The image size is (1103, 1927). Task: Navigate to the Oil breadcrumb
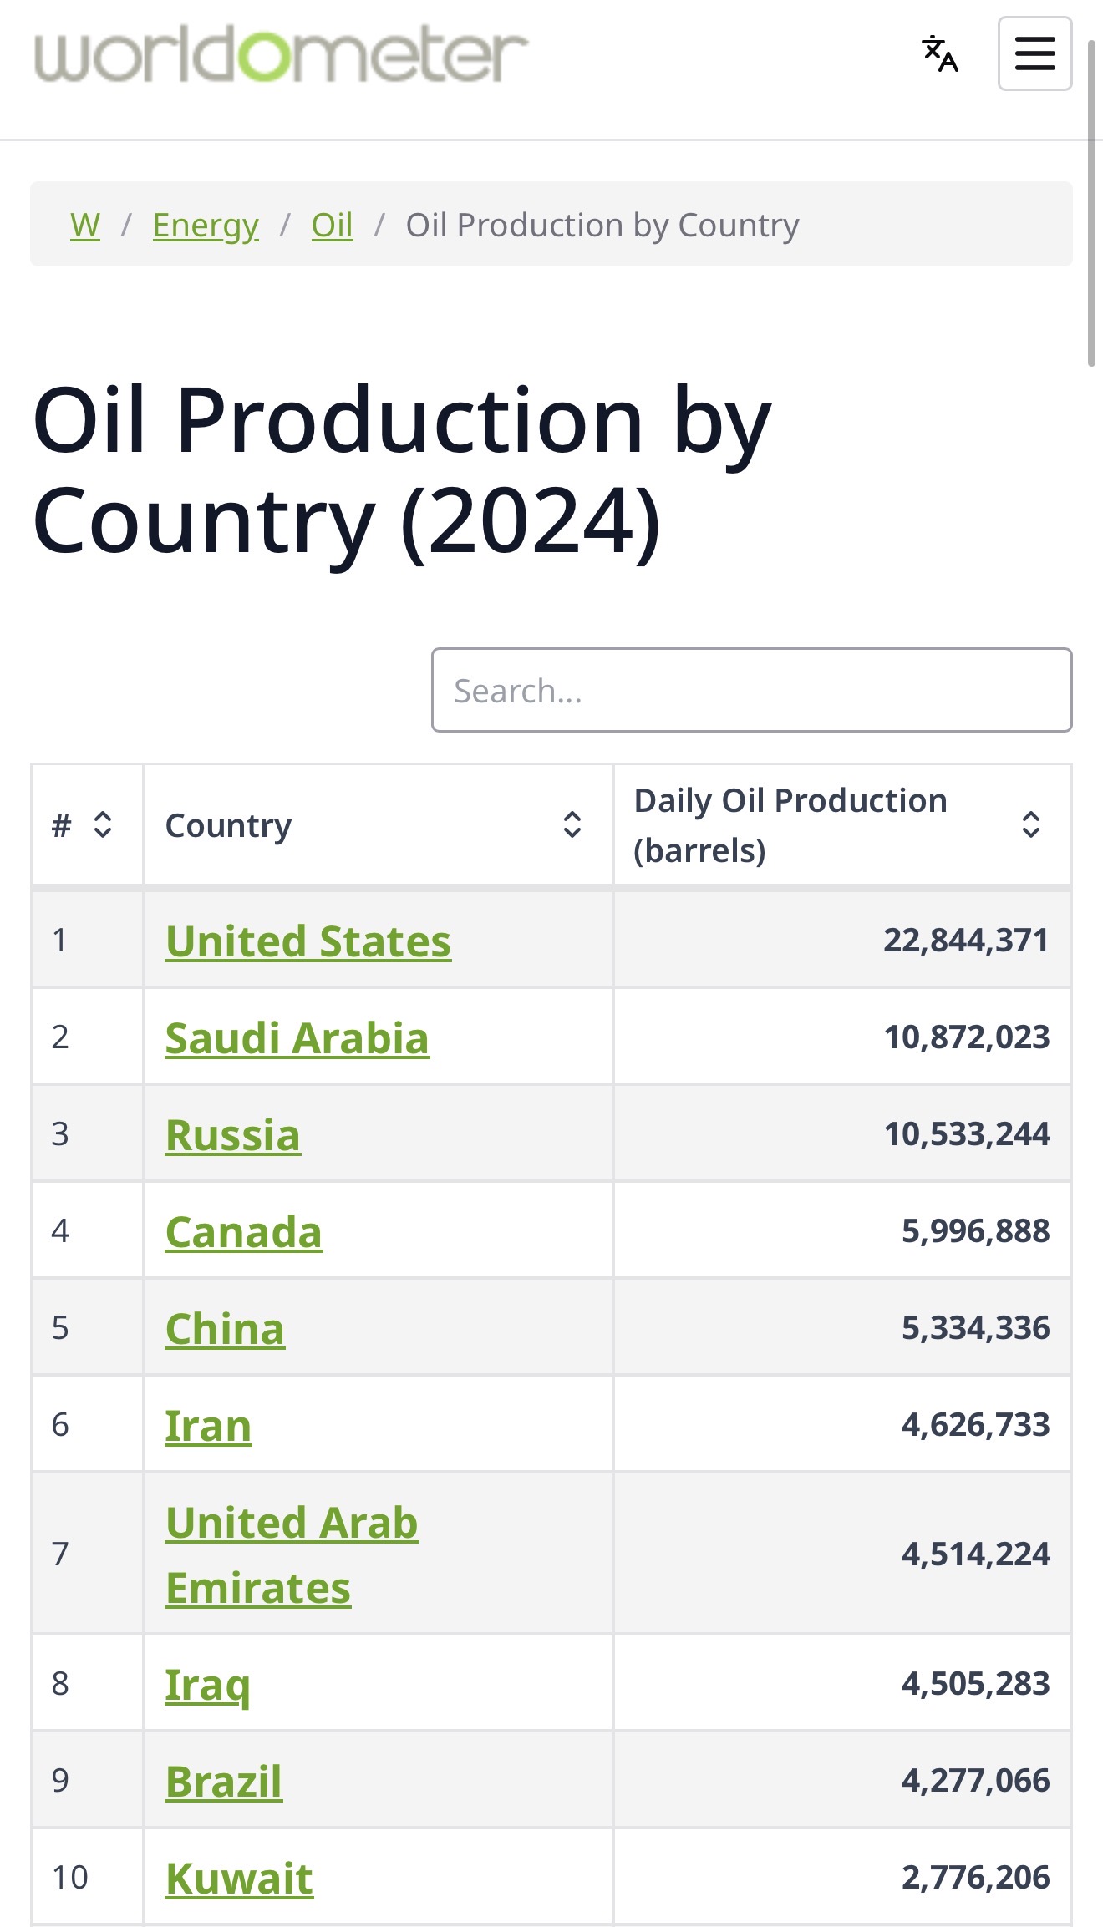click(332, 225)
